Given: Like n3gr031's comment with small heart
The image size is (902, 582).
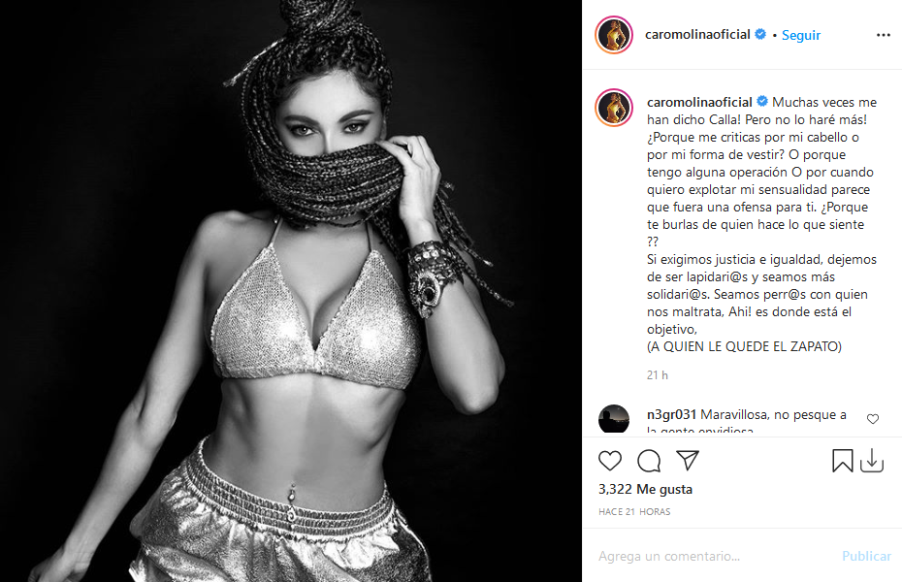Looking at the screenshot, I should click(873, 419).
